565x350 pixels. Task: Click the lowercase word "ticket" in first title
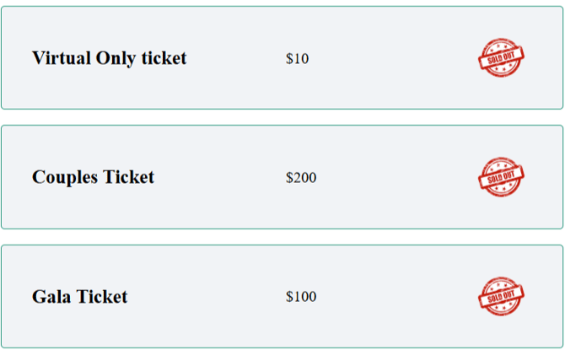[x=164, y=58]
